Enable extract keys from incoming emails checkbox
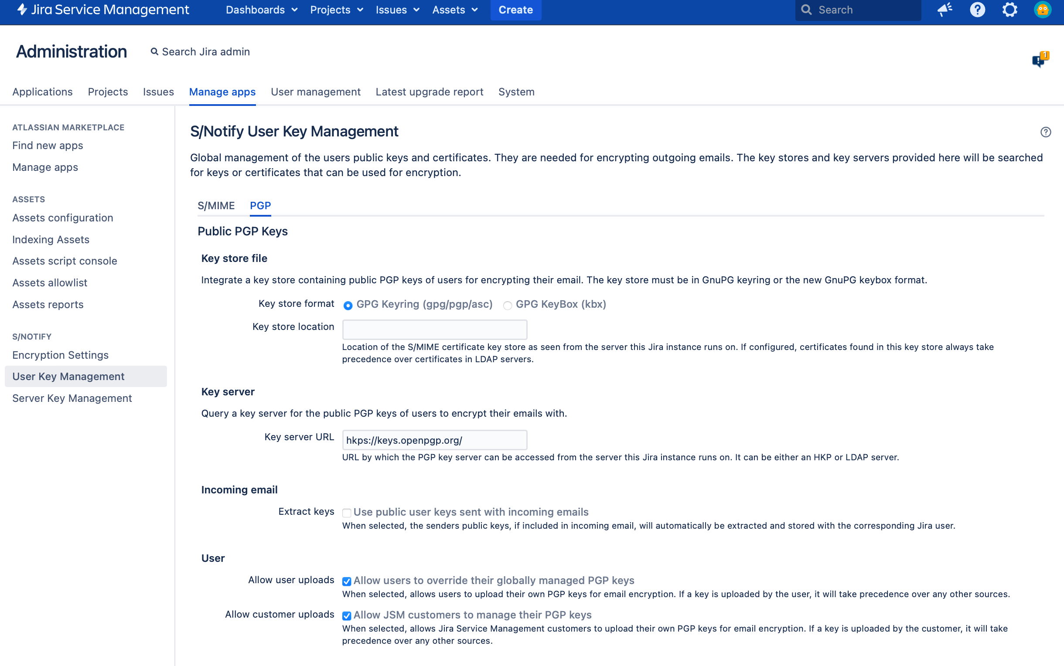 coord(347,513)
